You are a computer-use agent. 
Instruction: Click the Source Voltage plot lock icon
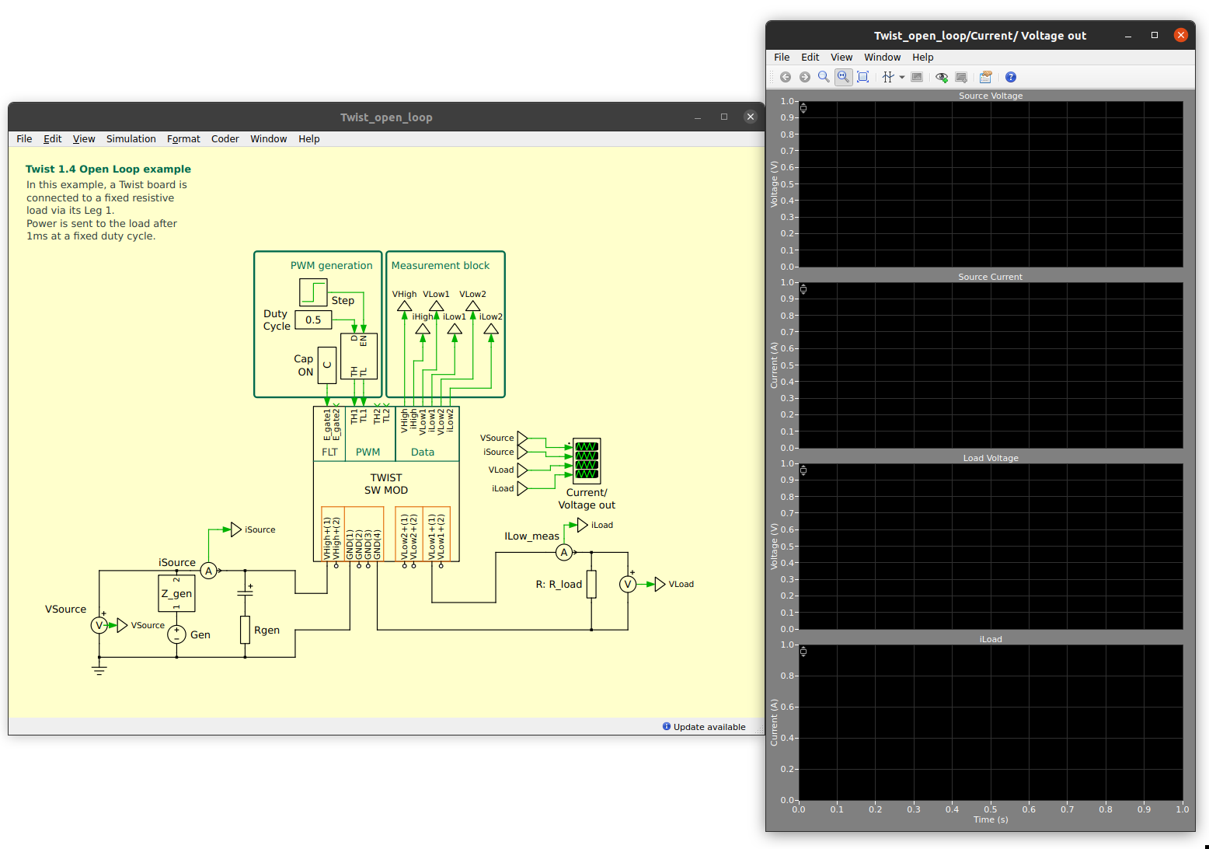[803, 108]
